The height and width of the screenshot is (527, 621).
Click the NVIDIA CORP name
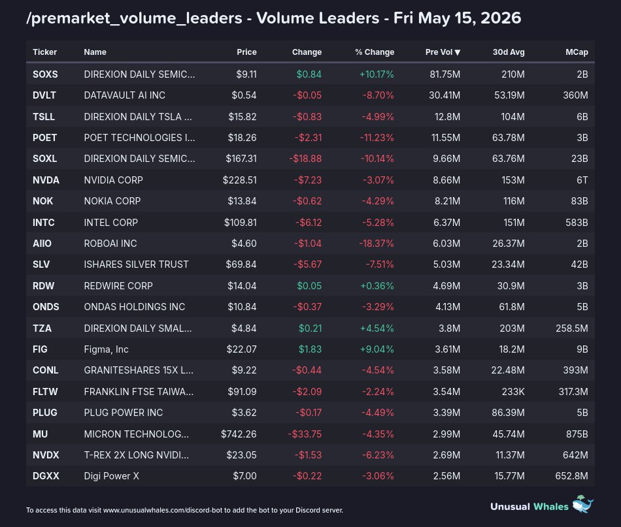(x=113, y=180)
